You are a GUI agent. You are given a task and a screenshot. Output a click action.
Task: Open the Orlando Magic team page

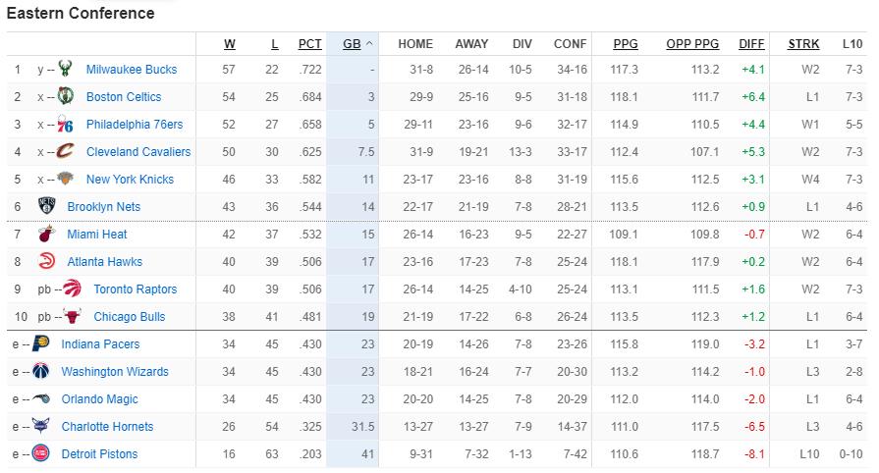coord(100,398)
